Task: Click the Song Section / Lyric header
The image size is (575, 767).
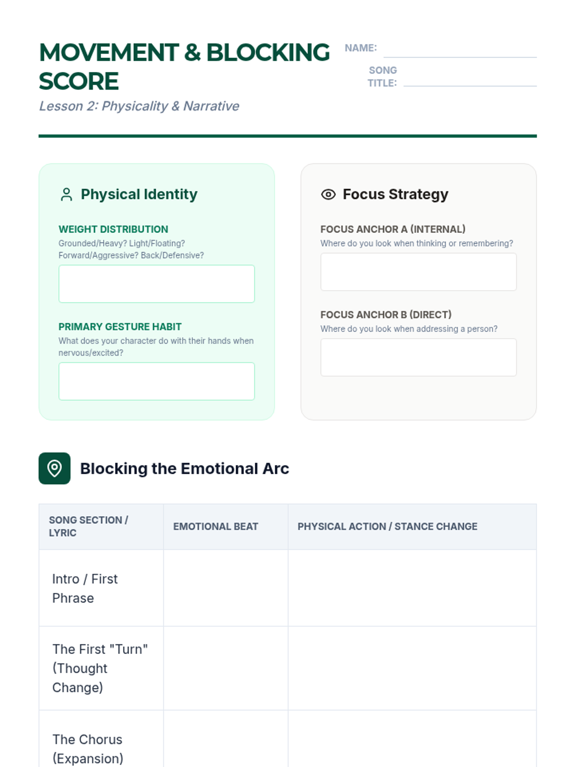Action: coord(89,526)
